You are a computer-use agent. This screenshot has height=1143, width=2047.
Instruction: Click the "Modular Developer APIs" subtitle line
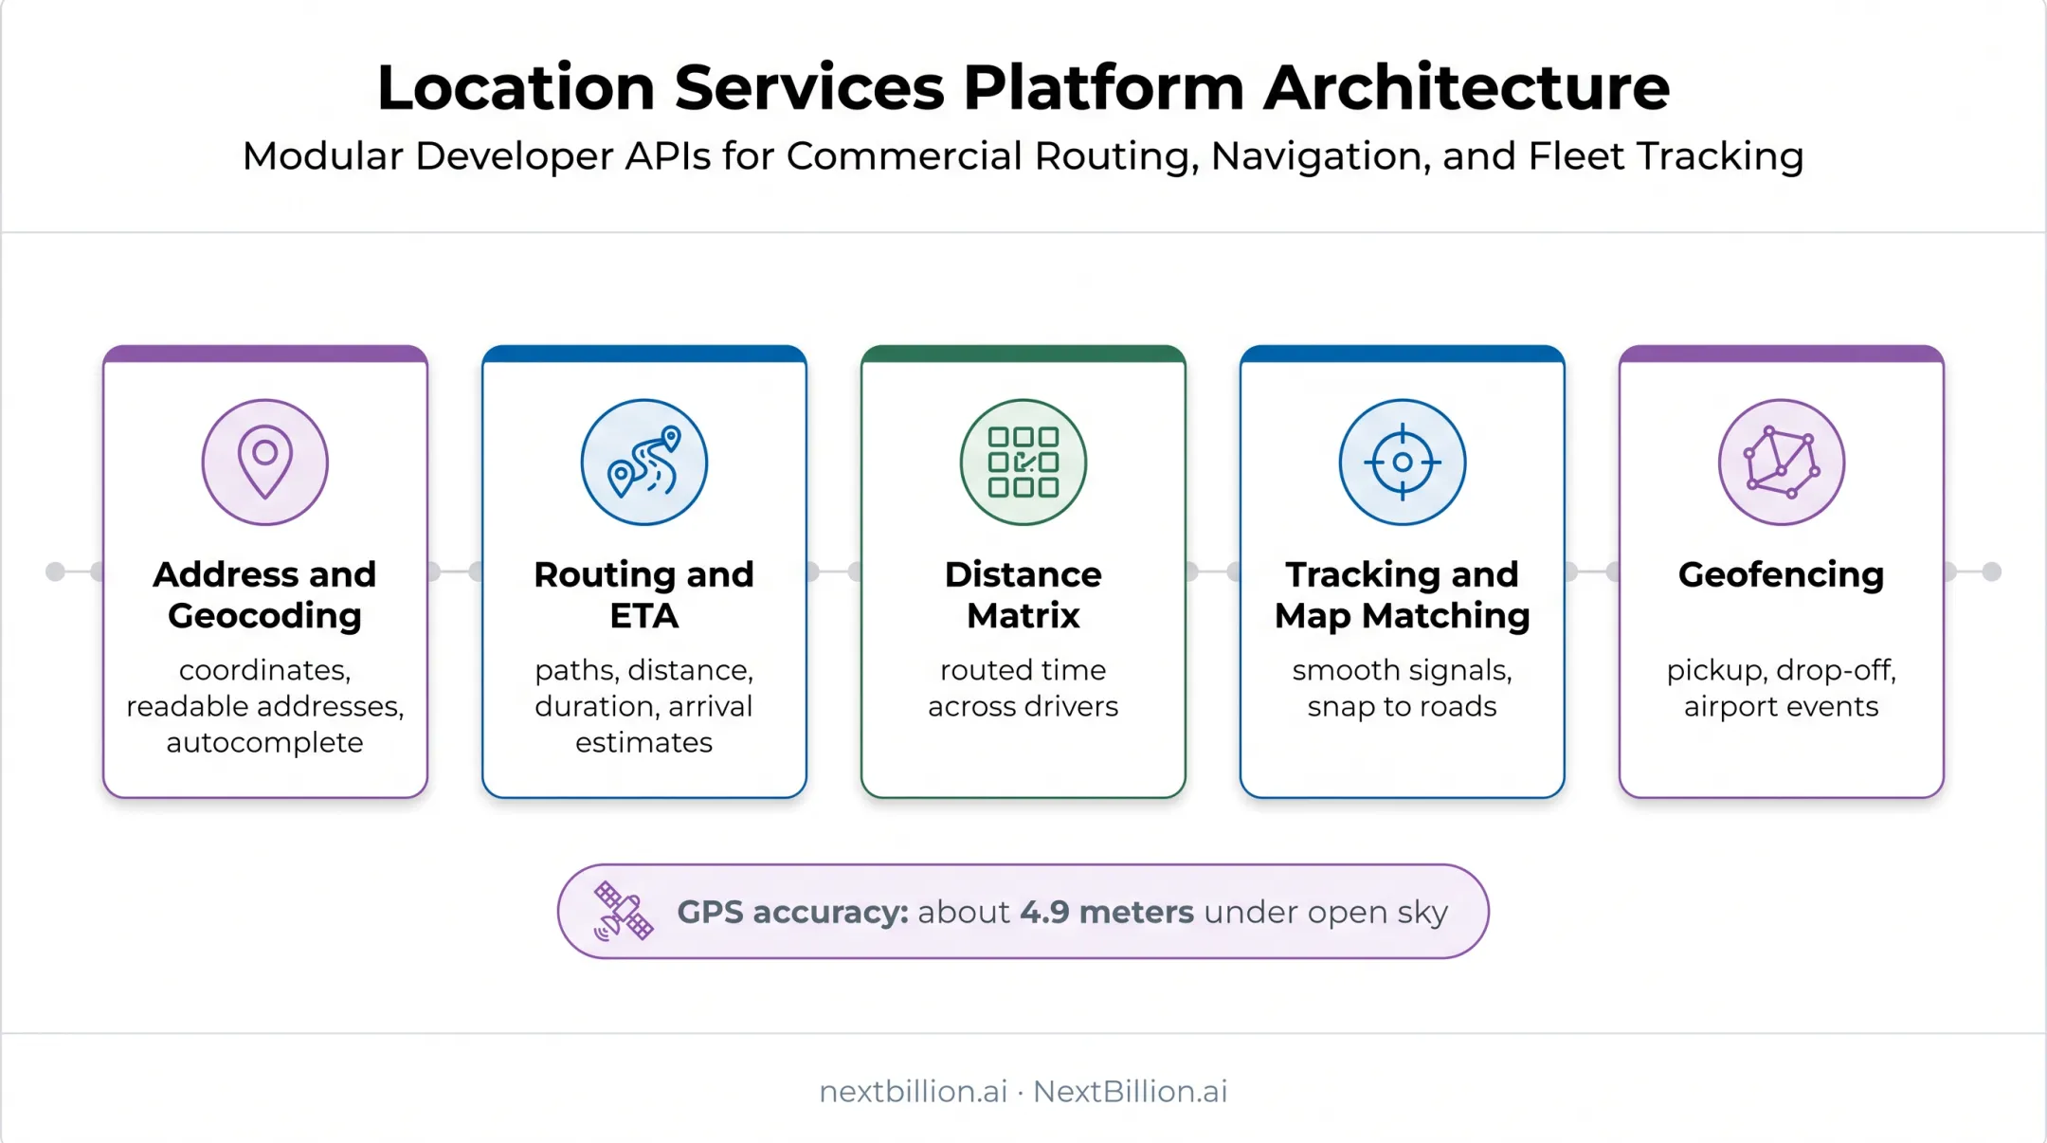[1023, 156]
